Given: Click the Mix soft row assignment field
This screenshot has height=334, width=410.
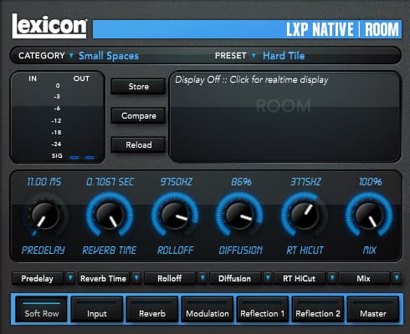Looking at the screenshot, I should (x=364, y=278).
